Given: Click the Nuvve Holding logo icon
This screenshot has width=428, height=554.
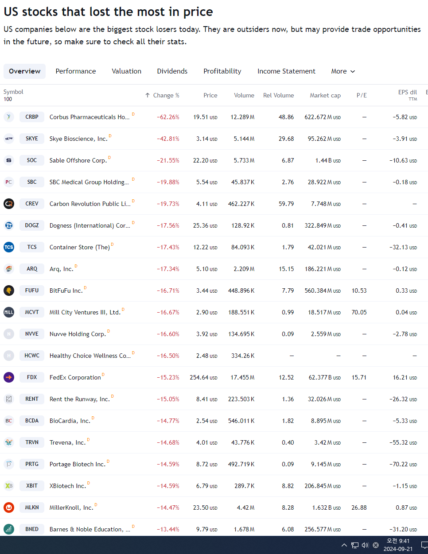Looking at the screenshot, I should coord(9,334).
